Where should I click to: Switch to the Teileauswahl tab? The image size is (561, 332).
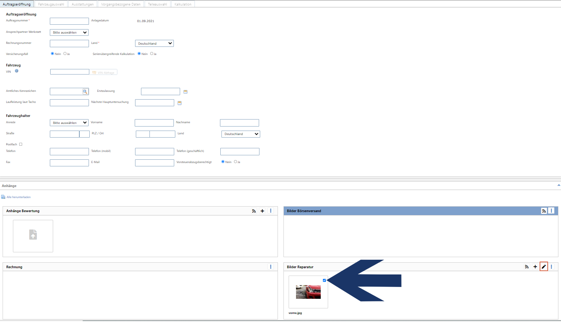pos(157,4)
